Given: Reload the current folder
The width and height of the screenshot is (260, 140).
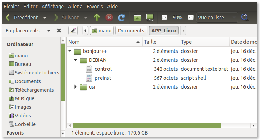Looking at the screenshot, I should click(x=121, y=17).
